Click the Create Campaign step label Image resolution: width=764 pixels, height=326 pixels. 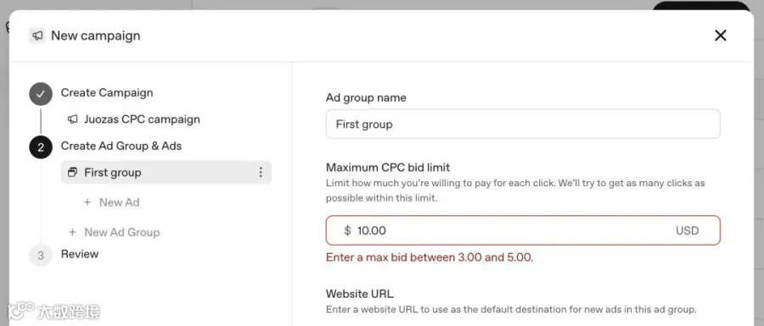107,93
